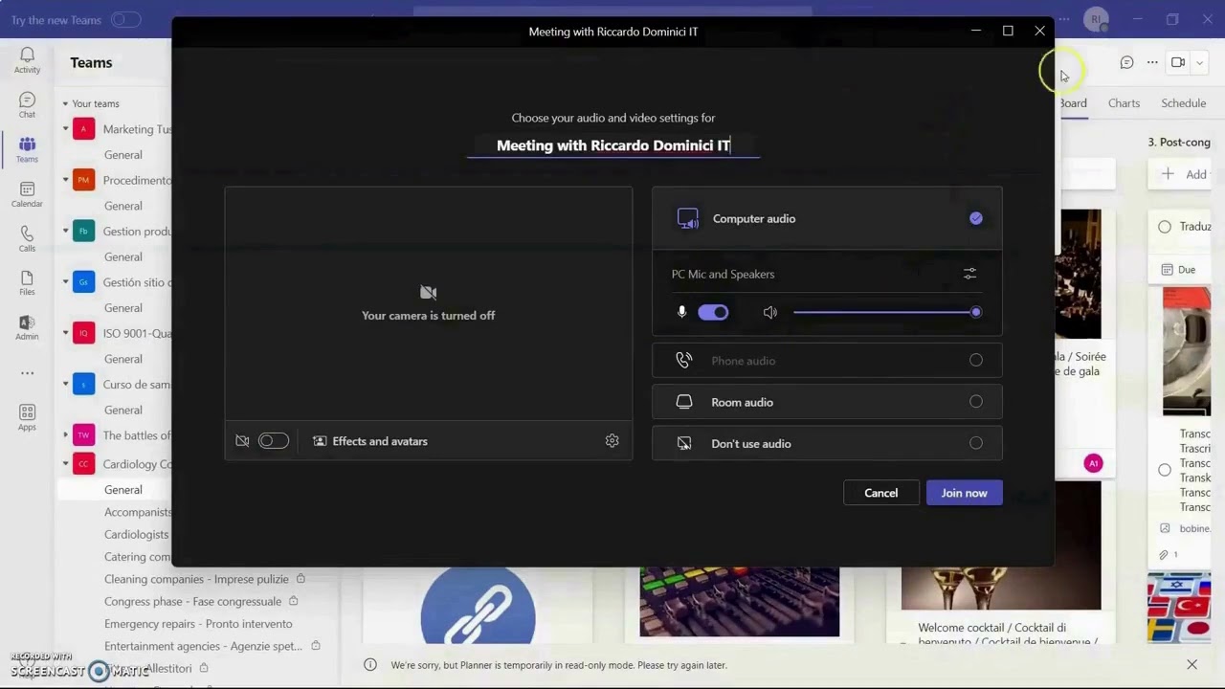The image size is (1225, 689).
Task: Click the camera-off icon beside video toggle
Action: tap(242, 441)
